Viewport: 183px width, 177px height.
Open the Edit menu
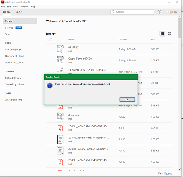(x=9, y=7)
